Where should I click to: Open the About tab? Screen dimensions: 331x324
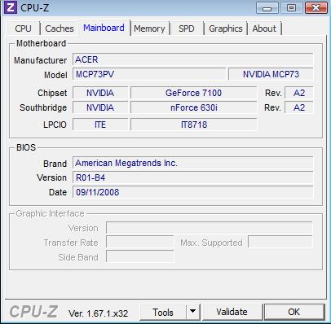tap(264, 28)
